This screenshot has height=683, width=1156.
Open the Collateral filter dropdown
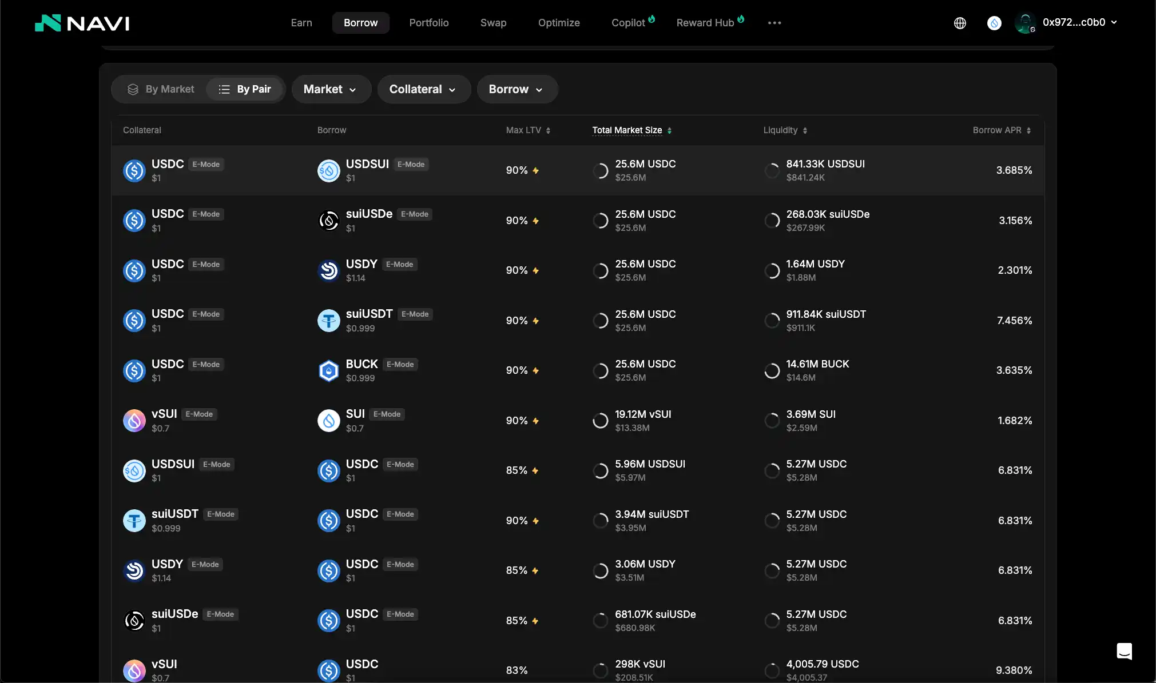click(424, 89)
